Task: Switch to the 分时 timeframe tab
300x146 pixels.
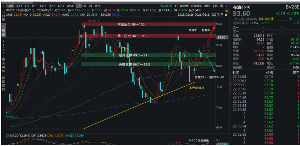Action: 10,6
